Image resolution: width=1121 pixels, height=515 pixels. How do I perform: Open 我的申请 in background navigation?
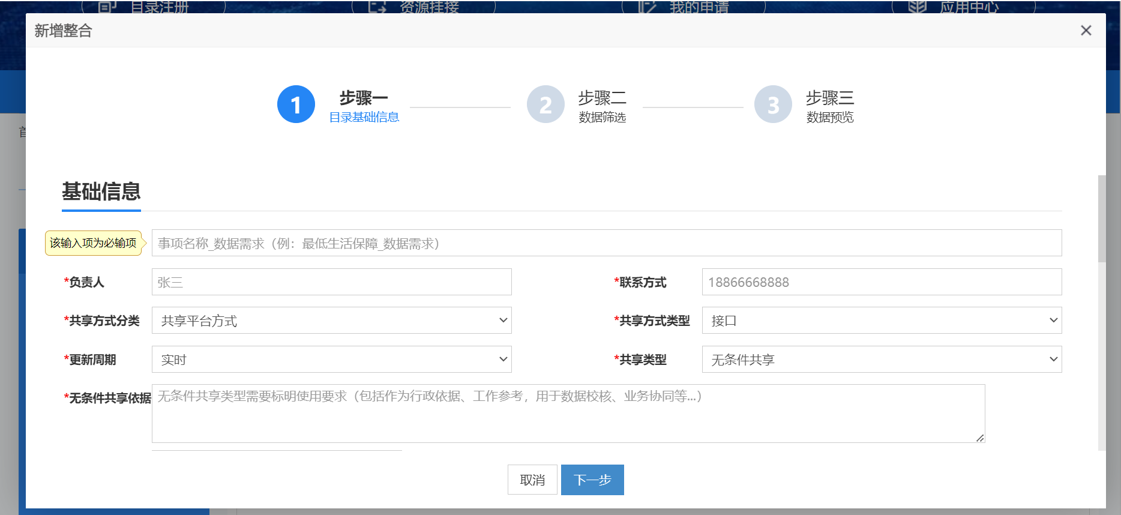click(x=700, y=7)
